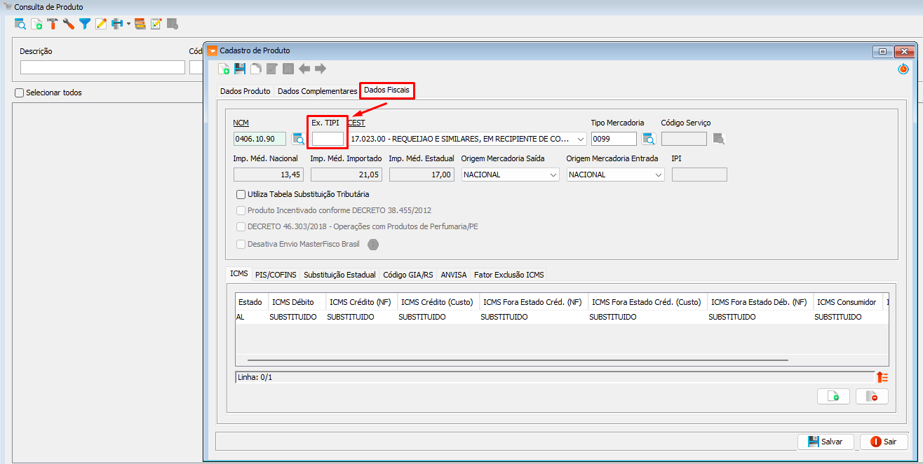Viewport: 923px width, 464px height.
Task: Click the blue floppy disk save icon
Action: click(240, 69)
